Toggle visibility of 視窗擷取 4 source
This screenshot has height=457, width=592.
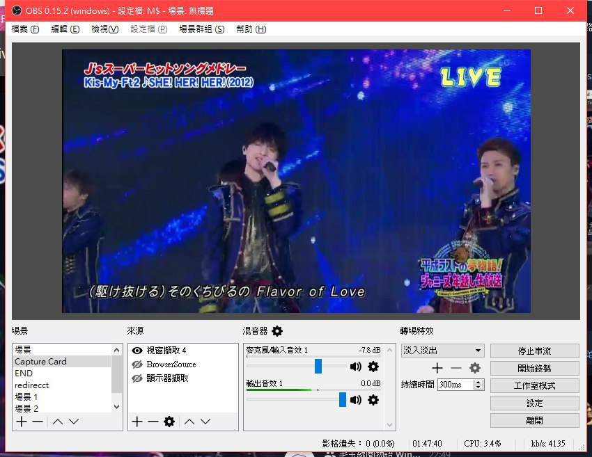pos(137,351)
